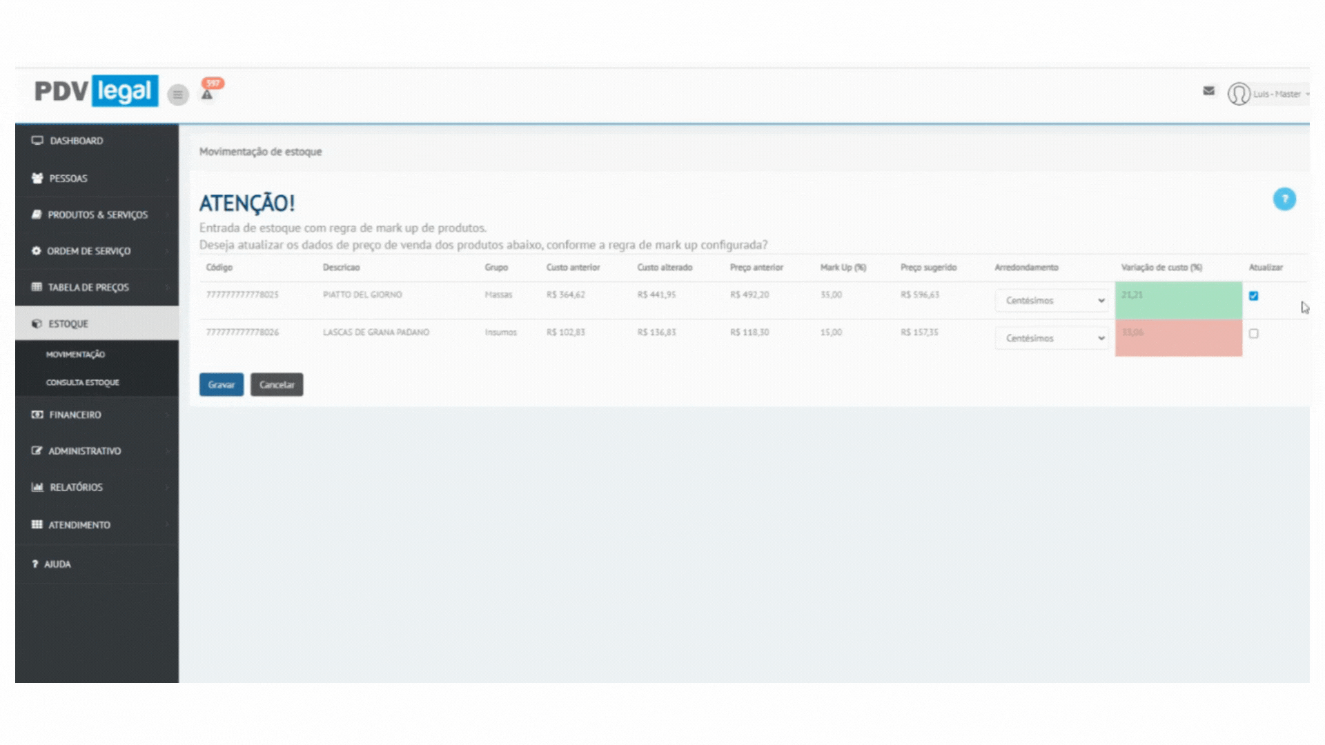
Task: Open rounding dropdown for Lascas de Grana Padano
Action: (x=1051, y=339)
